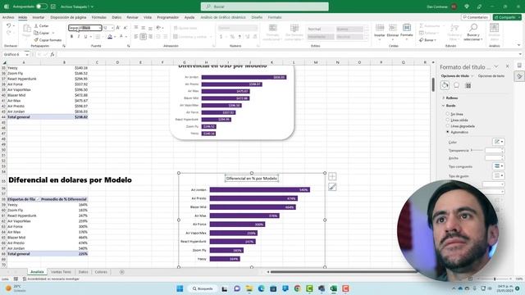Switch to the Datos ribbon tab

pos(116,17)
